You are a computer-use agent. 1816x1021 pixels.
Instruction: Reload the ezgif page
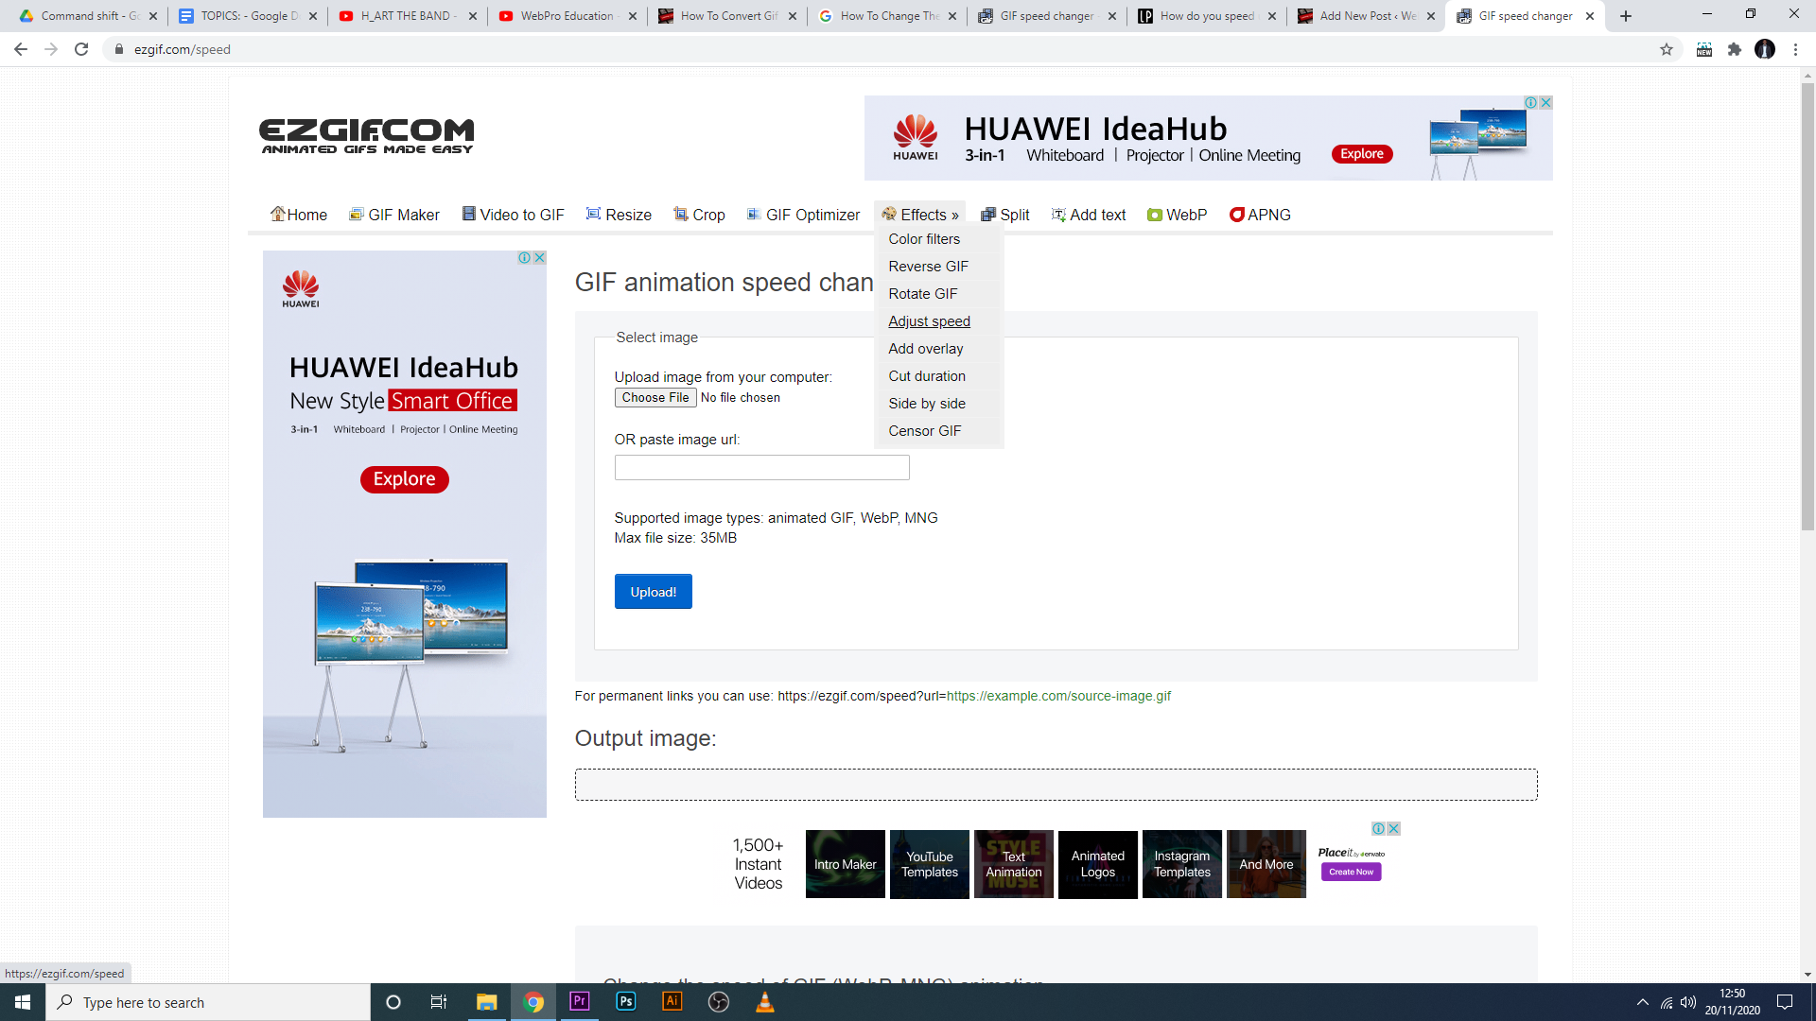[x=81, y=49]
